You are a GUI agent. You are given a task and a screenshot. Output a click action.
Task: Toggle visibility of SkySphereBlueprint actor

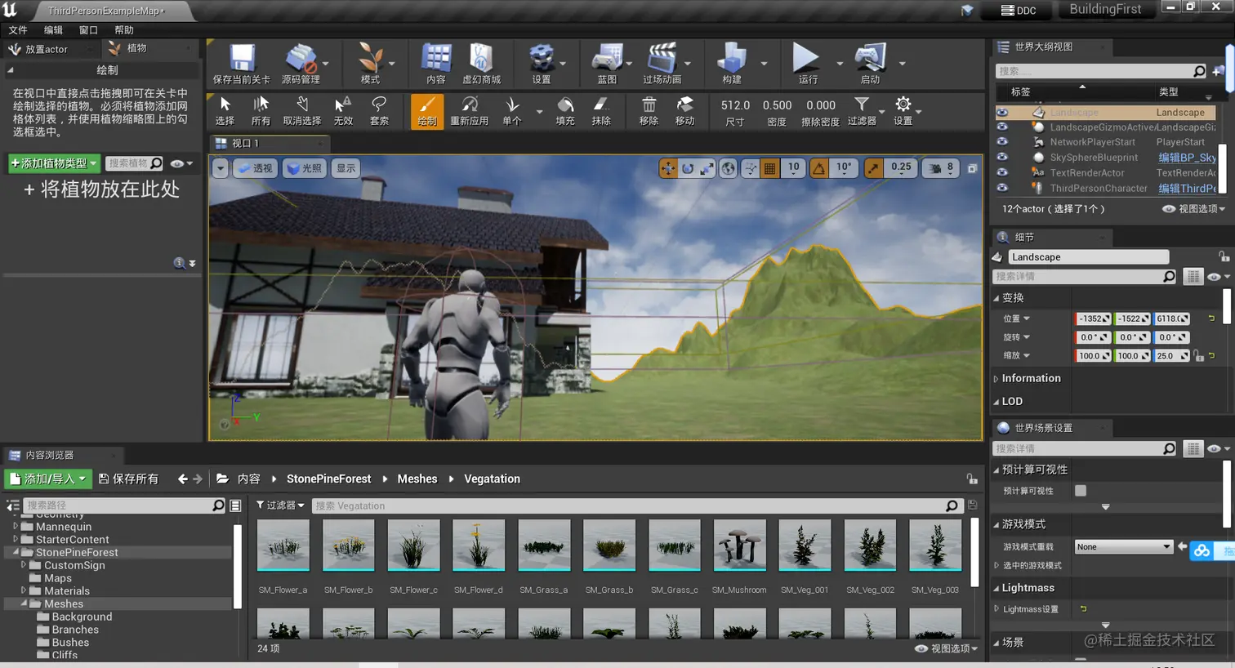point(1002,158)
